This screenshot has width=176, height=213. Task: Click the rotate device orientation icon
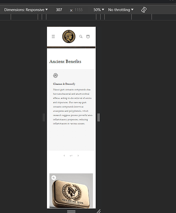(x=144, y=10)
